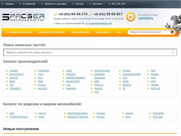This screenshot has width=181, height=136.
Task: Open the KNORR-BREMSE manufacturer link
Action: (76, 78)
